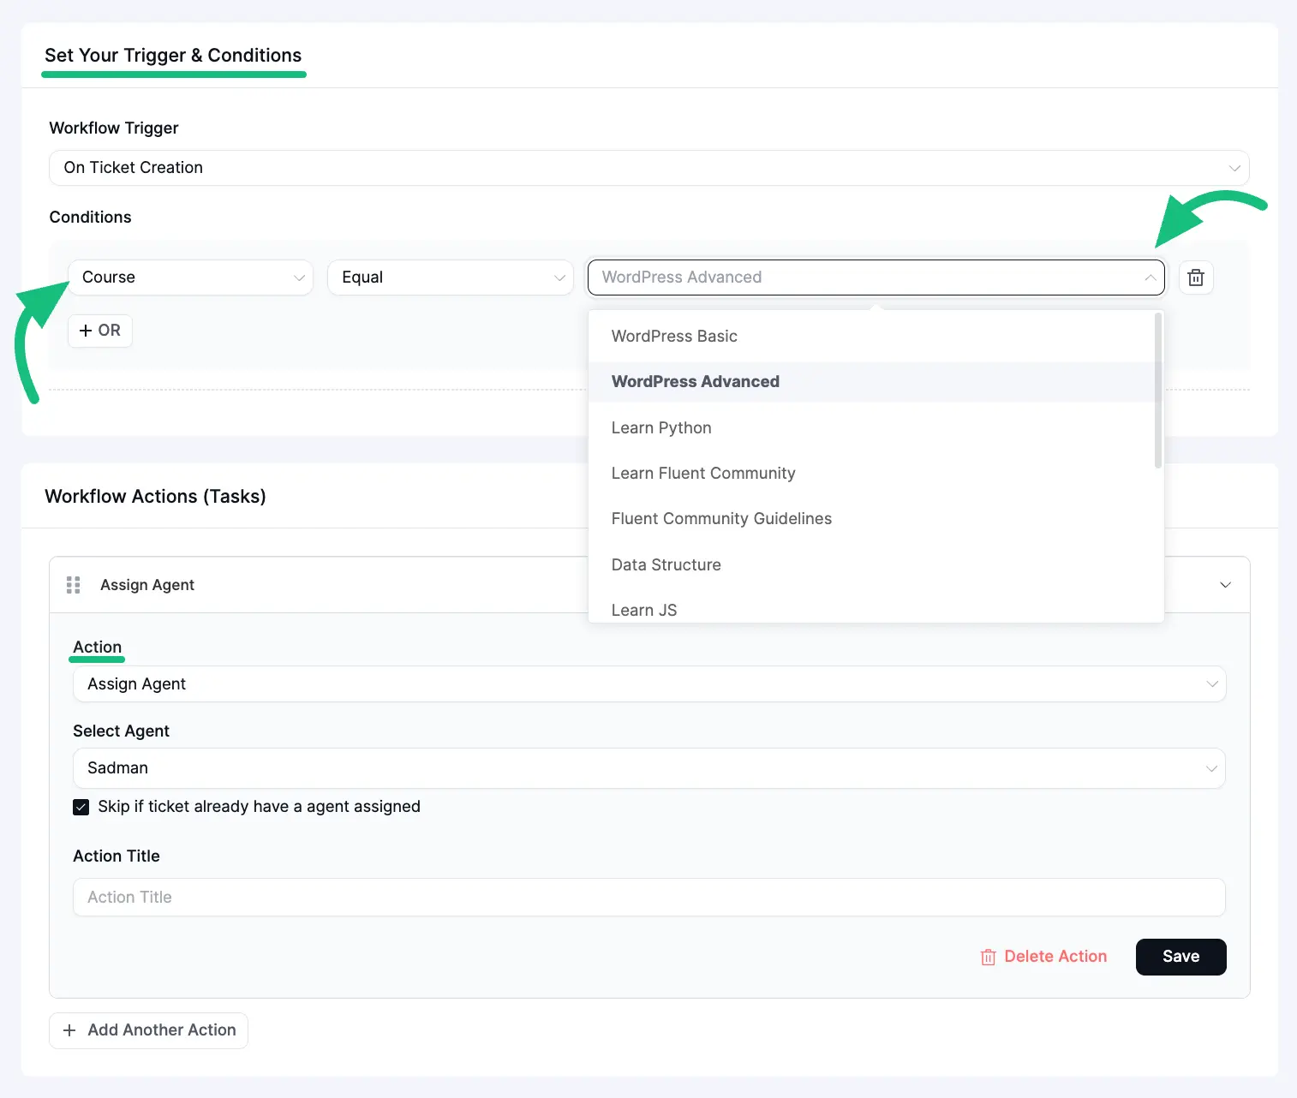Choose the Data Structure course
Screen dimensions: 1297x1098
[666, 565]
